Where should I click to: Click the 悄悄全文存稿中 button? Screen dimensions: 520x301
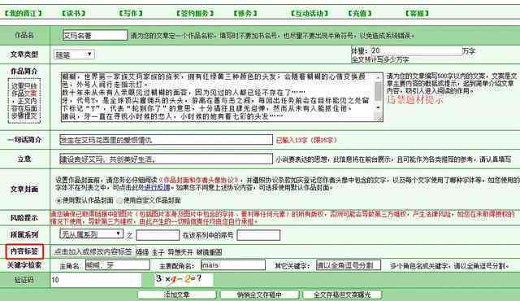(260, 294)
